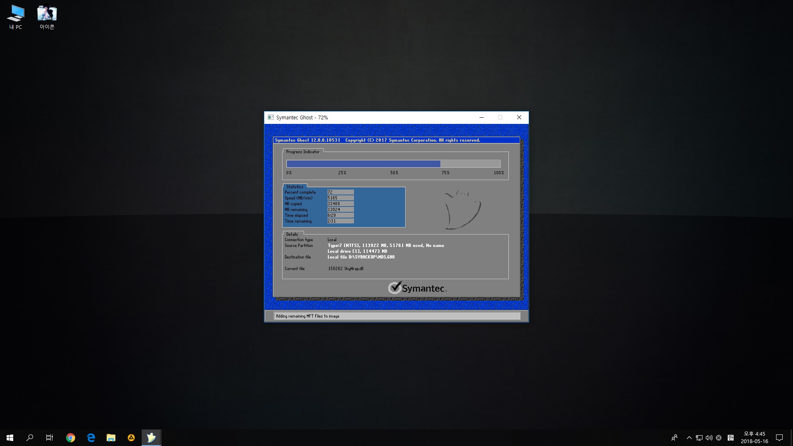793x446 pixels.
Task: Click the Time elapsed value 6:29
Action: click(340, 215)
